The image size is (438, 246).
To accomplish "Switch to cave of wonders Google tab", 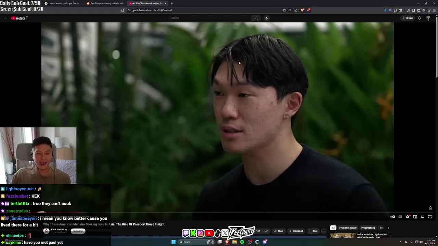I will 63,3.
